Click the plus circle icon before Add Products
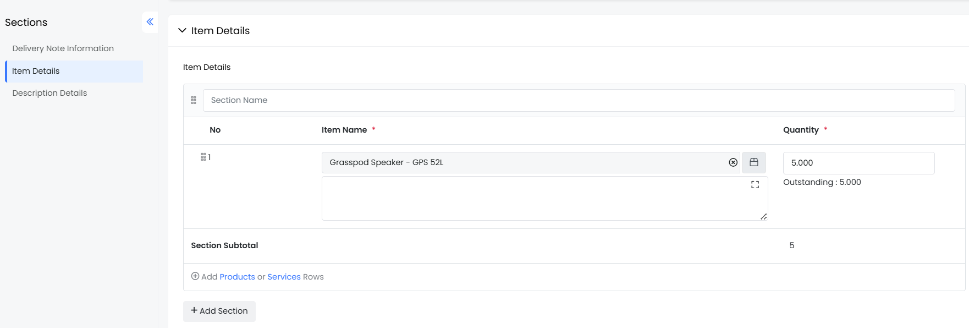Image resolution: width=969 pixels, height=328 pixels. 195,276
